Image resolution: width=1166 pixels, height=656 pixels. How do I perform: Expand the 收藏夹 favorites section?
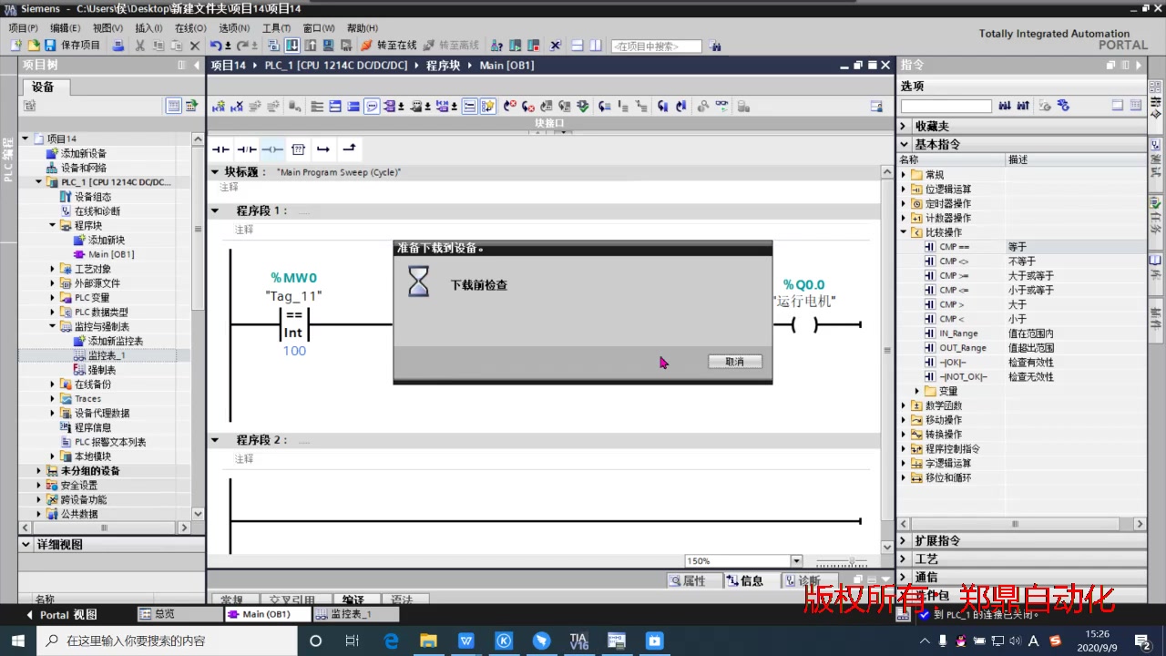pos(905,126)
